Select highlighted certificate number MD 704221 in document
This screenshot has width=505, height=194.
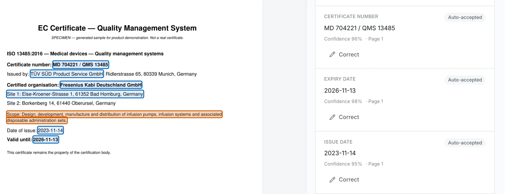tap(81, 65)
